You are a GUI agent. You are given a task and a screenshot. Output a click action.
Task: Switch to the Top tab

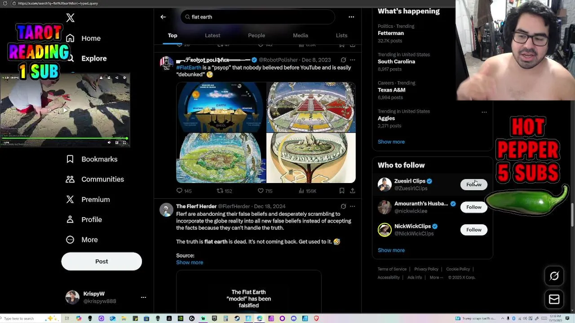tap(172, 35)
